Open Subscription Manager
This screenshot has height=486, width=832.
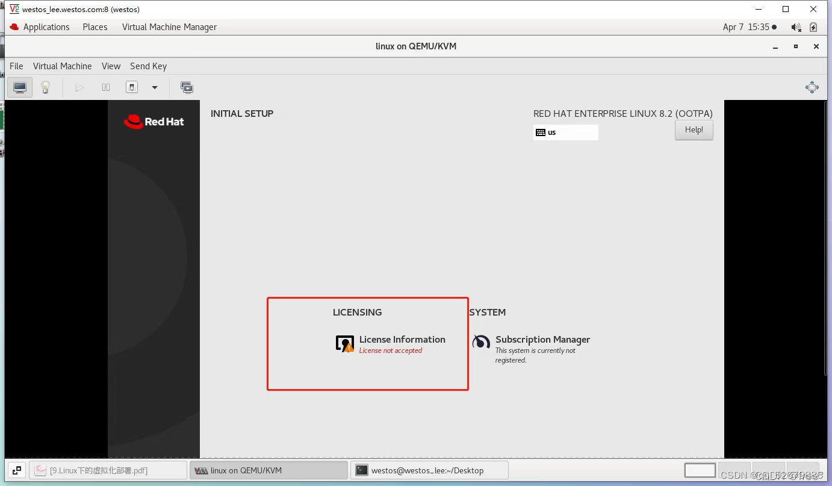[x=532, y=349]
